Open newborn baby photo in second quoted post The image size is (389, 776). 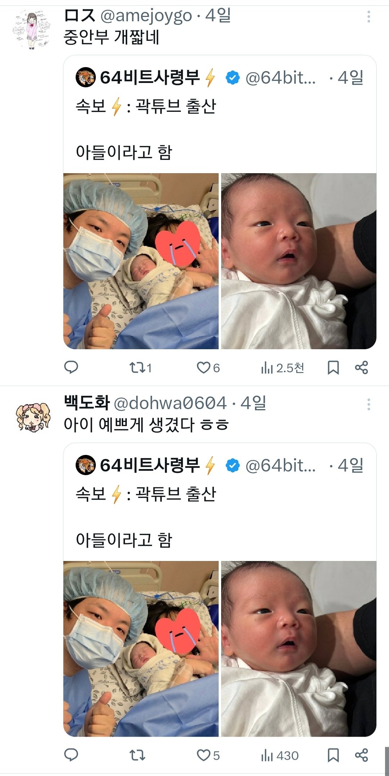click(x=299, y=649)
